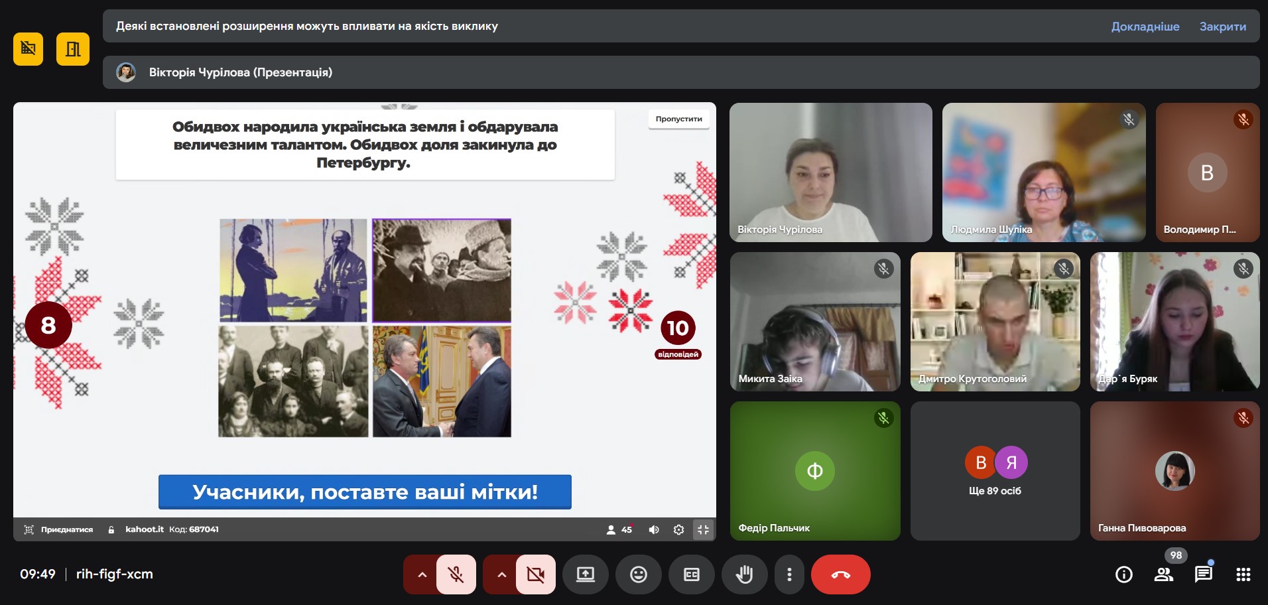Click muted mic icon on Людмила Шуліка tile
Image resolution: width=1268 pixels, height=605 pixels.
coord(1129,119)
